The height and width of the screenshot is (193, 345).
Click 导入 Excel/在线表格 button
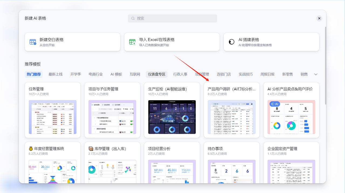pyautogui.click(x=172, y=42)
